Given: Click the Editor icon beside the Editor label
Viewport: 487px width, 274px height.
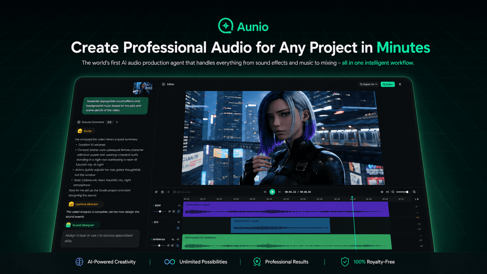Looking at the screenshot, I should (x=164, y=84).
